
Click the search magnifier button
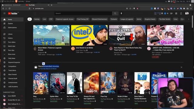115,13
